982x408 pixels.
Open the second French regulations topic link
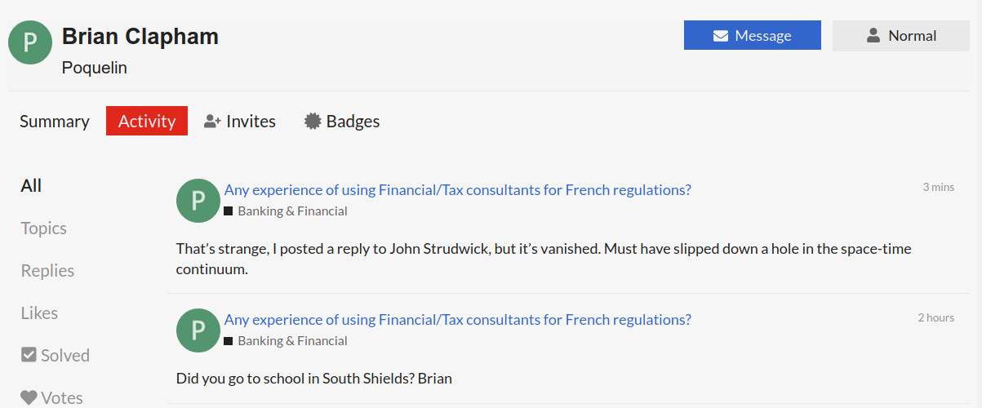click(x=458, y=320)
